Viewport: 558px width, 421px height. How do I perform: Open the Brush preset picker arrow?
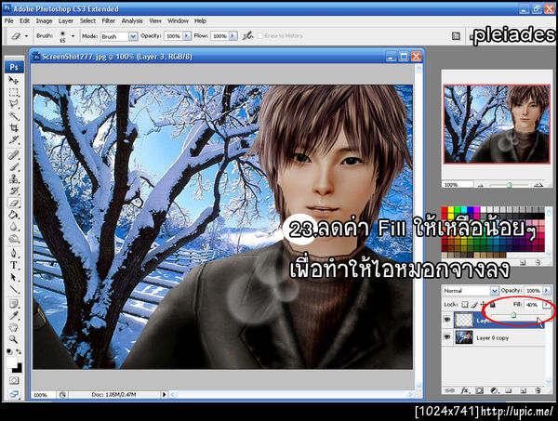coord(73,36)
